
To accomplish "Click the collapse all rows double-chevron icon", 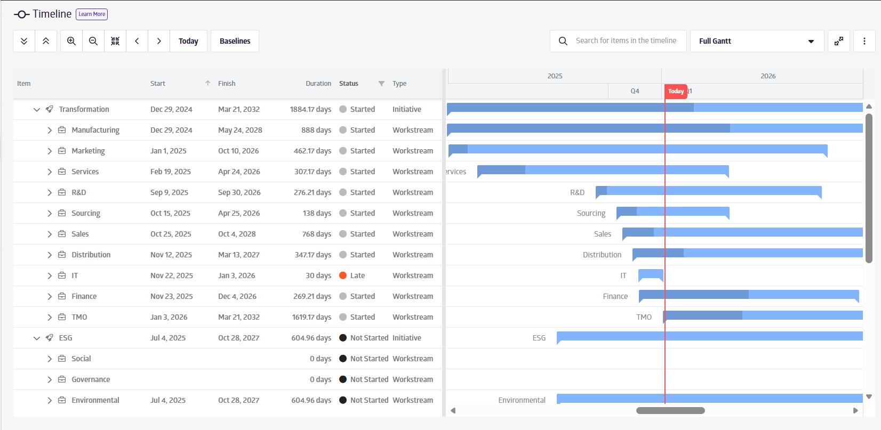I will (46, 41).
